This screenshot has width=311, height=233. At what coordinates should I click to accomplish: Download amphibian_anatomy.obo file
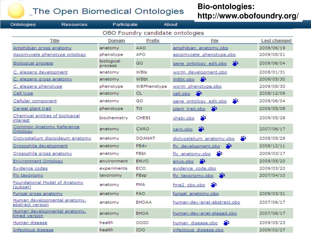[200, 48]
